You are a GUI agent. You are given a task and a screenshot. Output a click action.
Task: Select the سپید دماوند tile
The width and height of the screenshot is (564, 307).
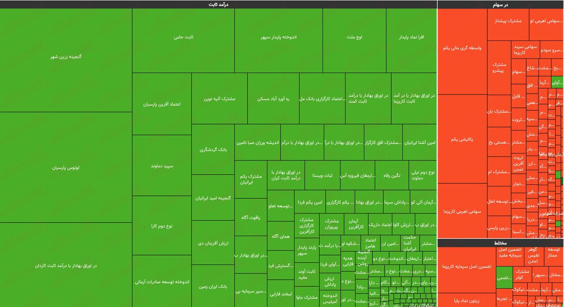coord(162,166)
